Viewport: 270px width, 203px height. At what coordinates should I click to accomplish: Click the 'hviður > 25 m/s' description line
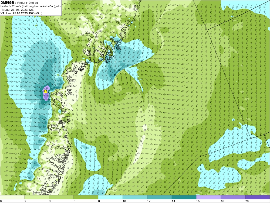31,6
